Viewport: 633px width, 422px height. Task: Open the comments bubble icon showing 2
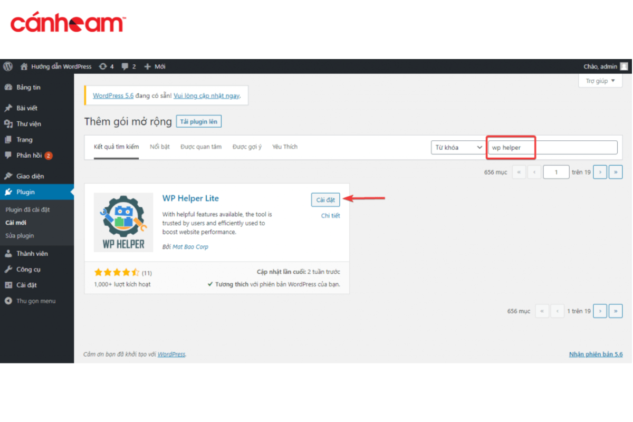[x=125, y=66]
